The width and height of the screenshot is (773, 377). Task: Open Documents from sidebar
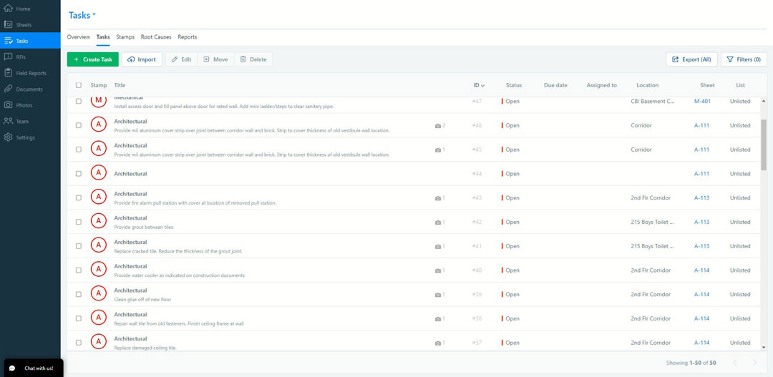[x=29, y=89]
